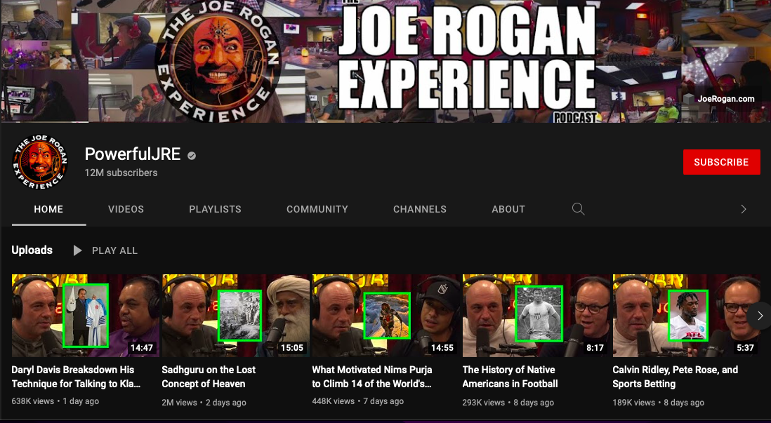771x423 pixels.
Task: Click the 14:47 duration badge
Action: (142, 348)
